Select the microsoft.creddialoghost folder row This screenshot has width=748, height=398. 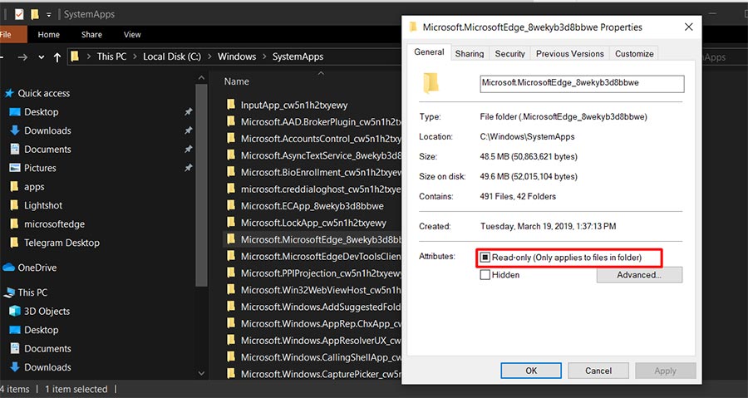tap(312, 189)
